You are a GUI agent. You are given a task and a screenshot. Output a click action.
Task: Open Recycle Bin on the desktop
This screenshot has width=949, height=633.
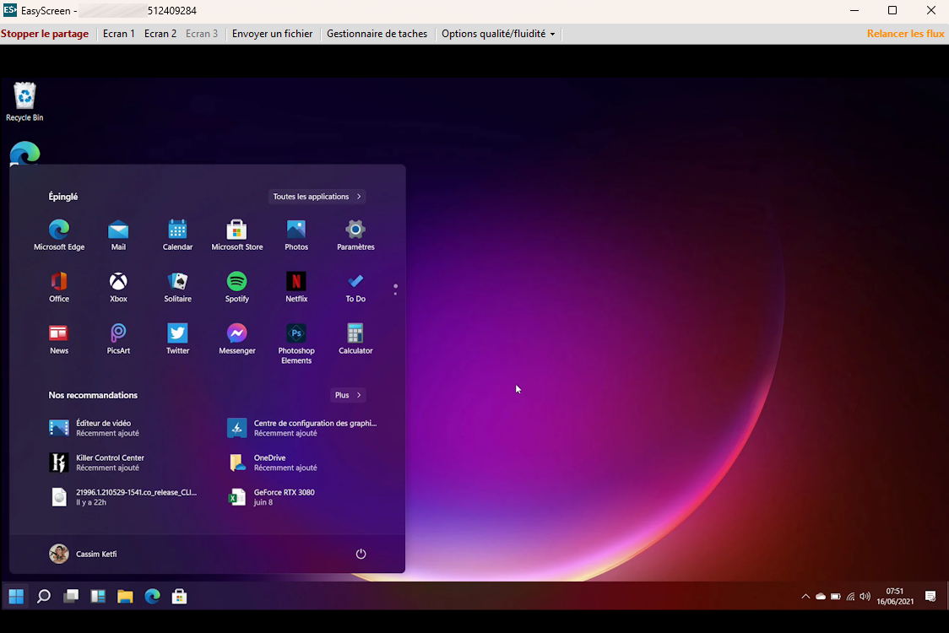[24, 101]
